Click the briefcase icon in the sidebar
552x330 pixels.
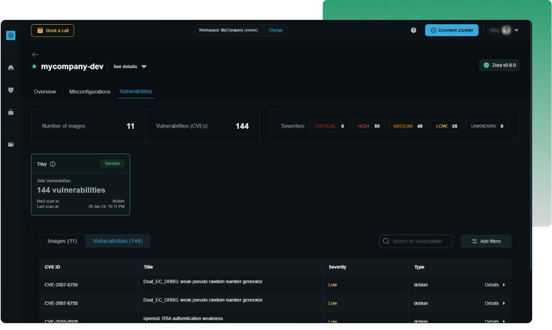11,112
